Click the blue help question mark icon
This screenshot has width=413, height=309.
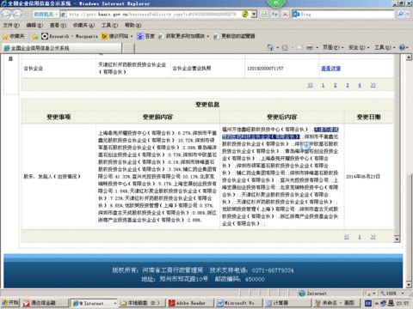point(402,47)
